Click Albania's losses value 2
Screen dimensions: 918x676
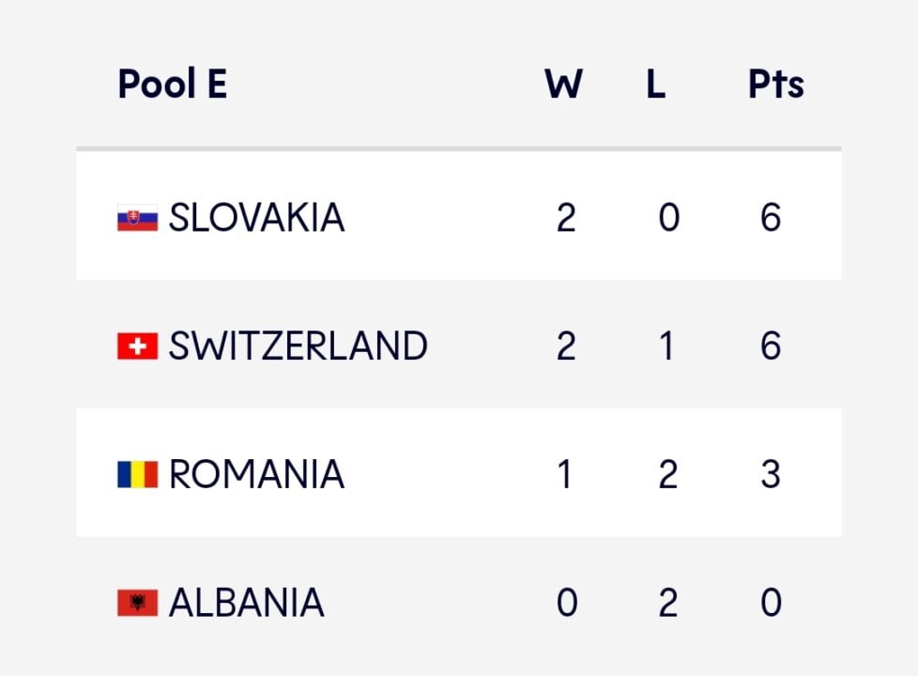tap(667, 603)
